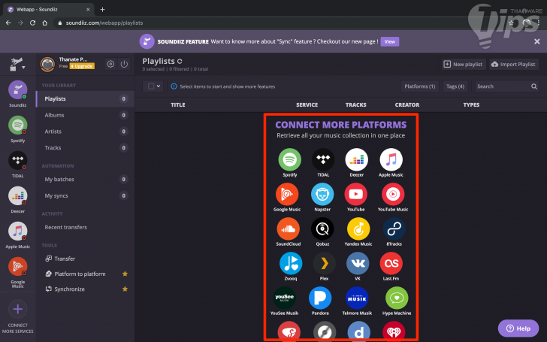The image size is (547, 342).
Task: Open Deezer service in left sidebar
Action: [x=18, y=195]
